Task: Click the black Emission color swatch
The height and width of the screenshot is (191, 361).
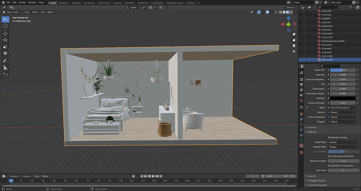Action: coord(343,98)
